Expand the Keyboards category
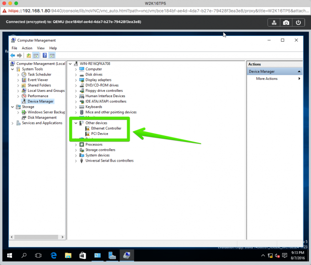This screenshot has height=265, width=311. (x=76, y=107)
